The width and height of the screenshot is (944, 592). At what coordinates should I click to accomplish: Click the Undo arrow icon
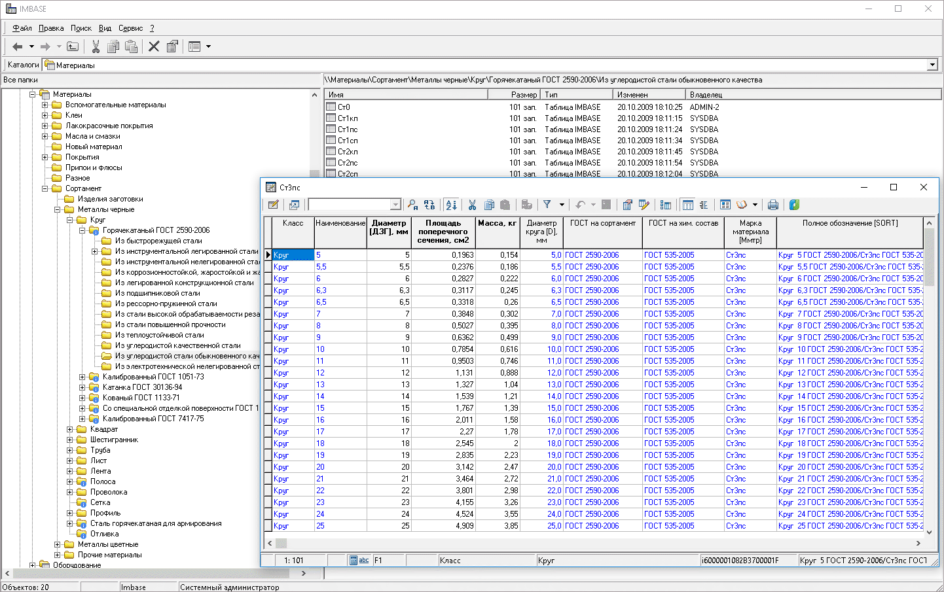[580, 205]
